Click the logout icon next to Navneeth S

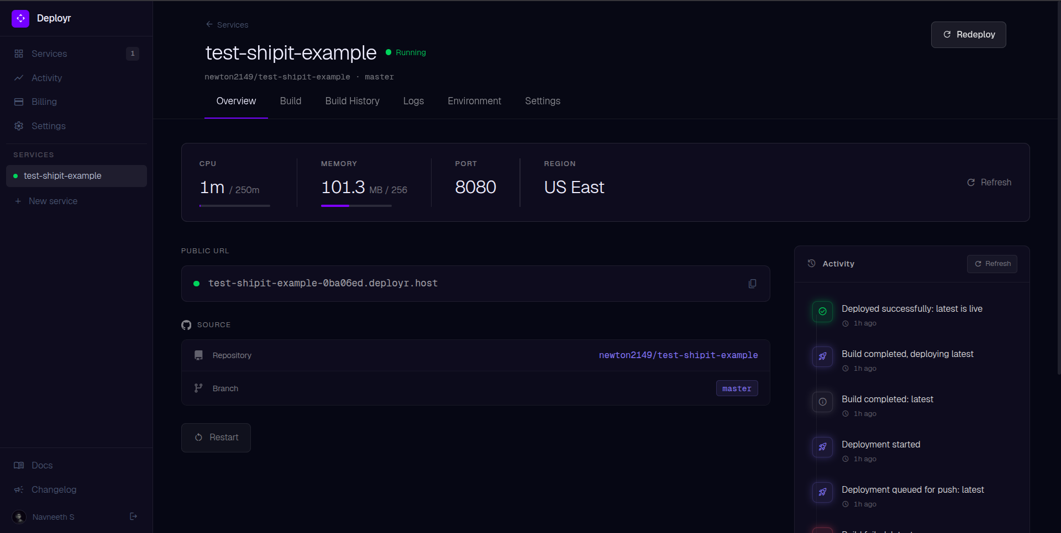click(133, 516)
